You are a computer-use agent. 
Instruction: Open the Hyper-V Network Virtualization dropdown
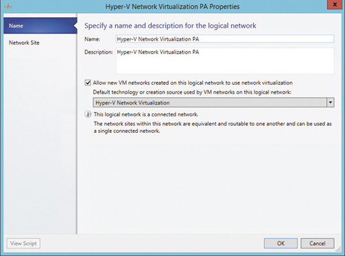tap(213, 103)
